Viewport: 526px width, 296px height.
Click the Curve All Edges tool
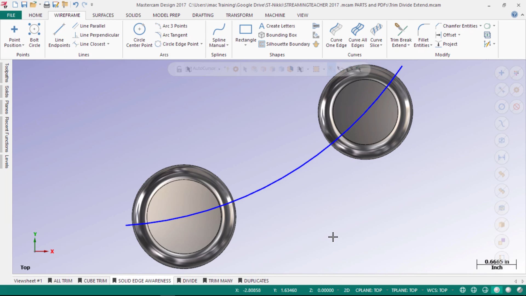358,35
